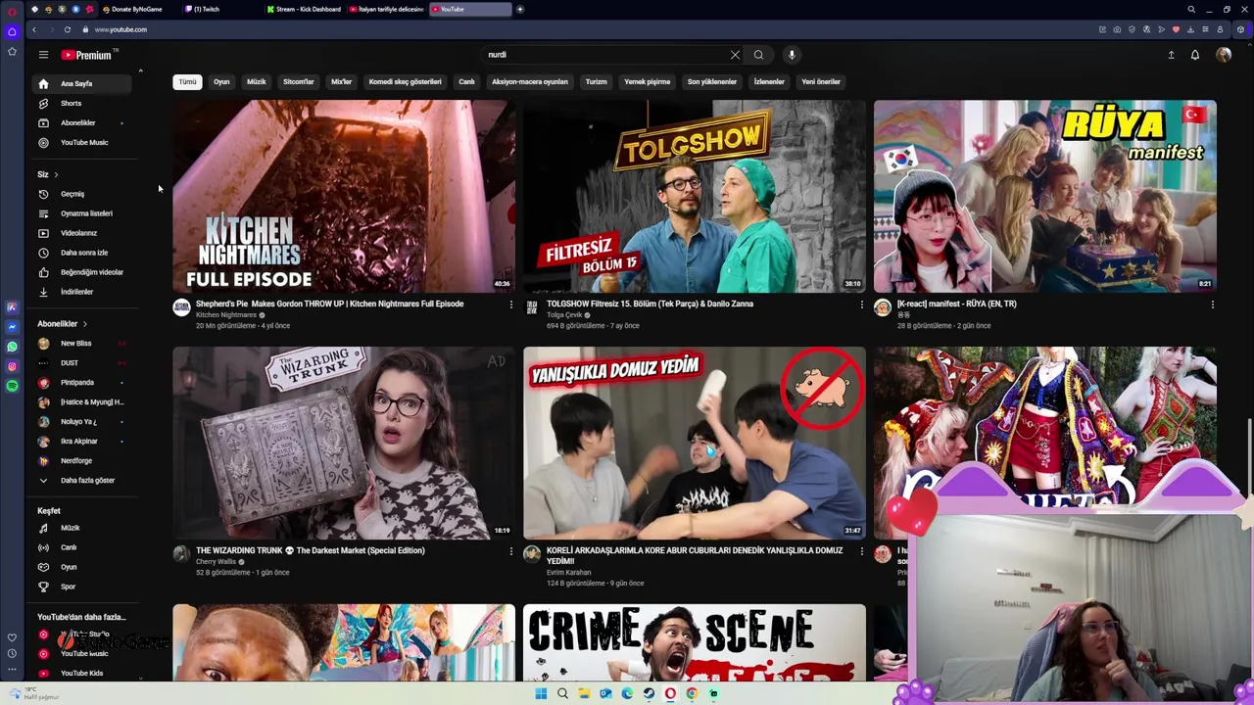This screenshot has height=705, width=1254.
Task: Select the Sitcom'lar filter chip
Action: tap(299, 82)
